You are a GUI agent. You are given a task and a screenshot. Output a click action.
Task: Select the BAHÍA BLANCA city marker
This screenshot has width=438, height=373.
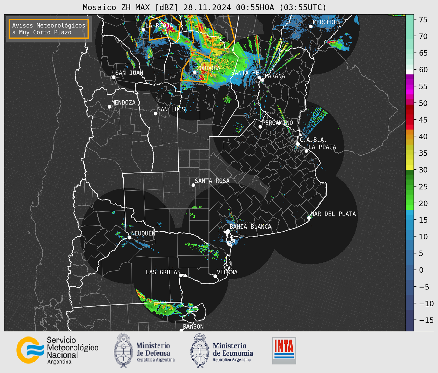click(228, 231)
